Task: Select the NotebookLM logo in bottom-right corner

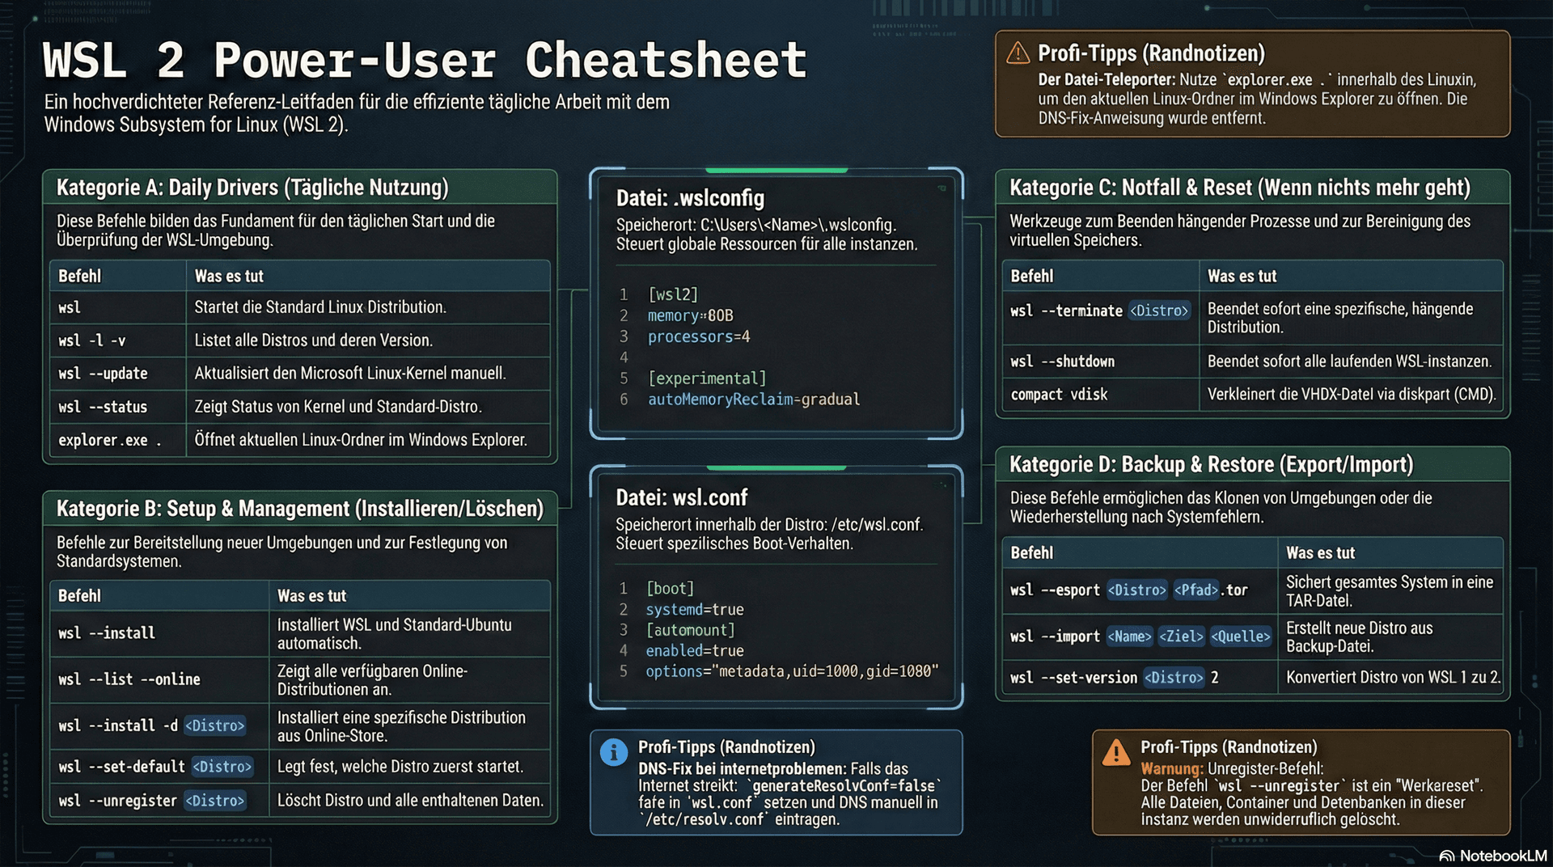Action: click(1495, 854)
